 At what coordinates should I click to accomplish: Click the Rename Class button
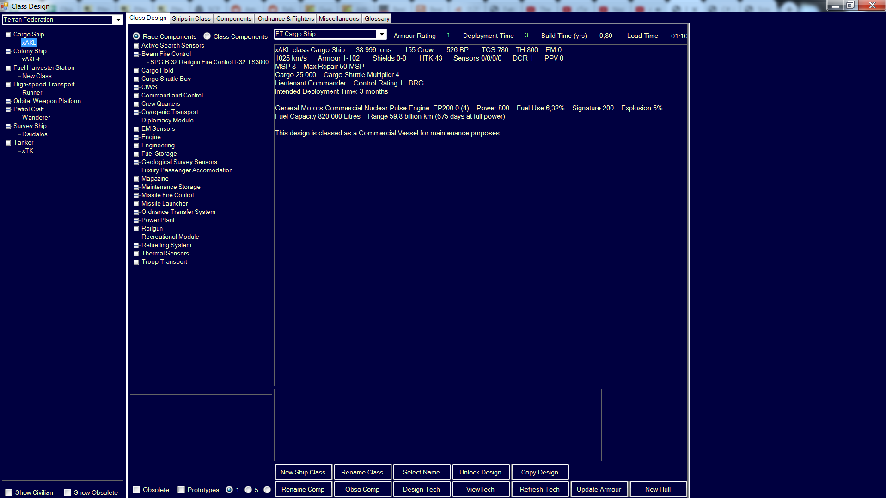point(362,472)
